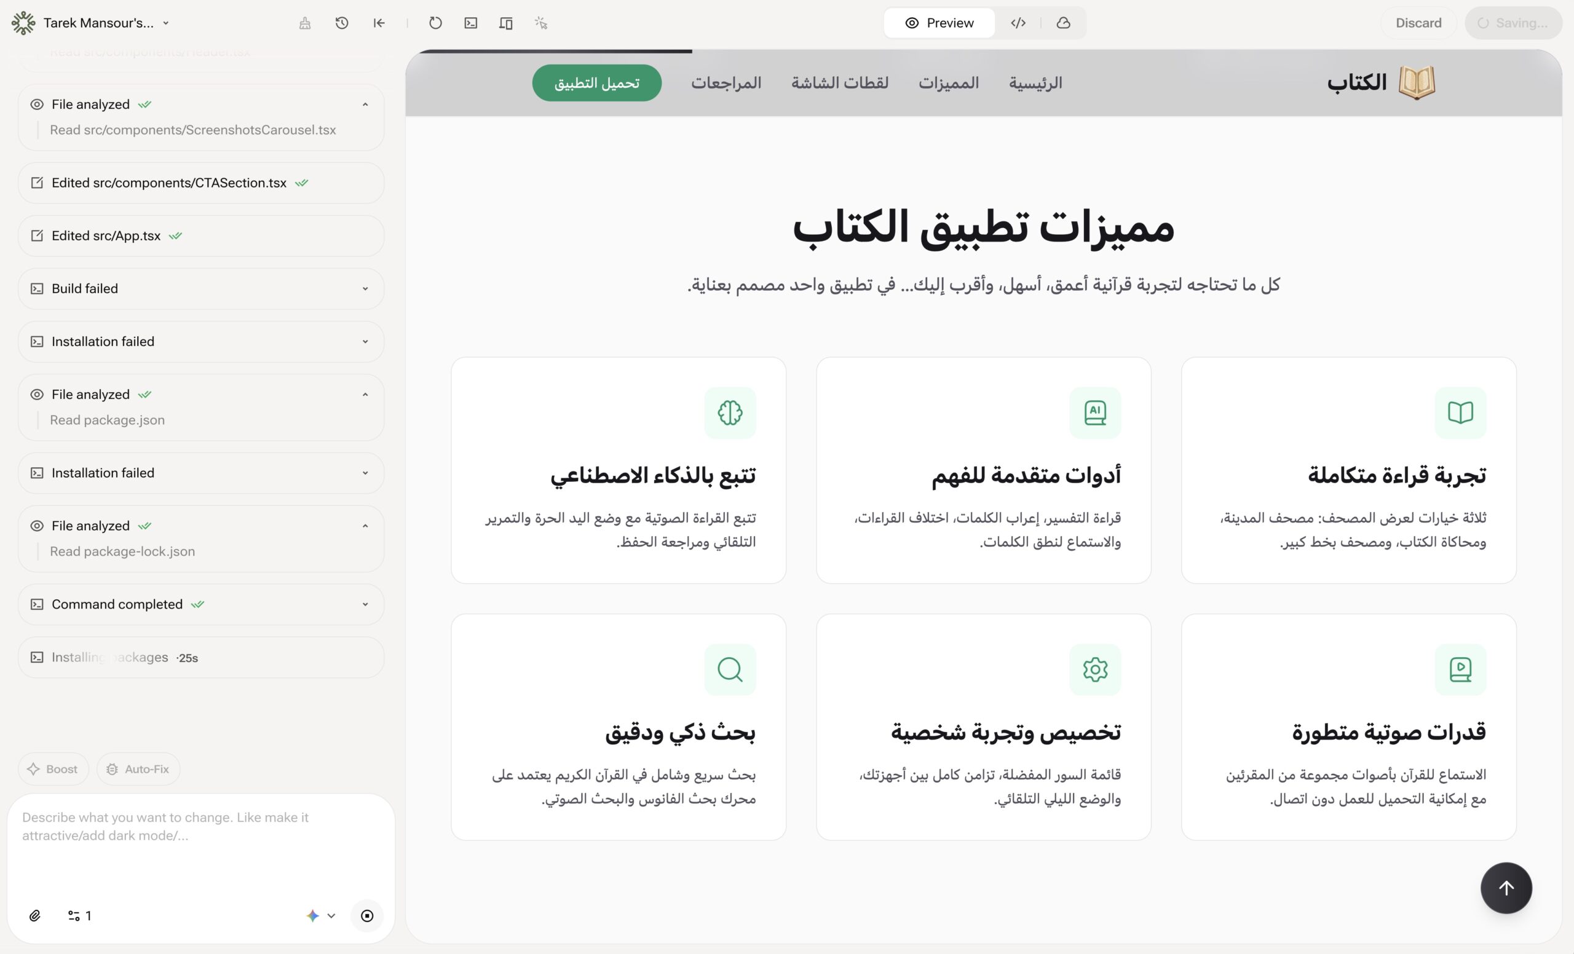Open the responsive device preview icon
The height and width of the screenshot is (954, 1574).
[x=505, y=23]
